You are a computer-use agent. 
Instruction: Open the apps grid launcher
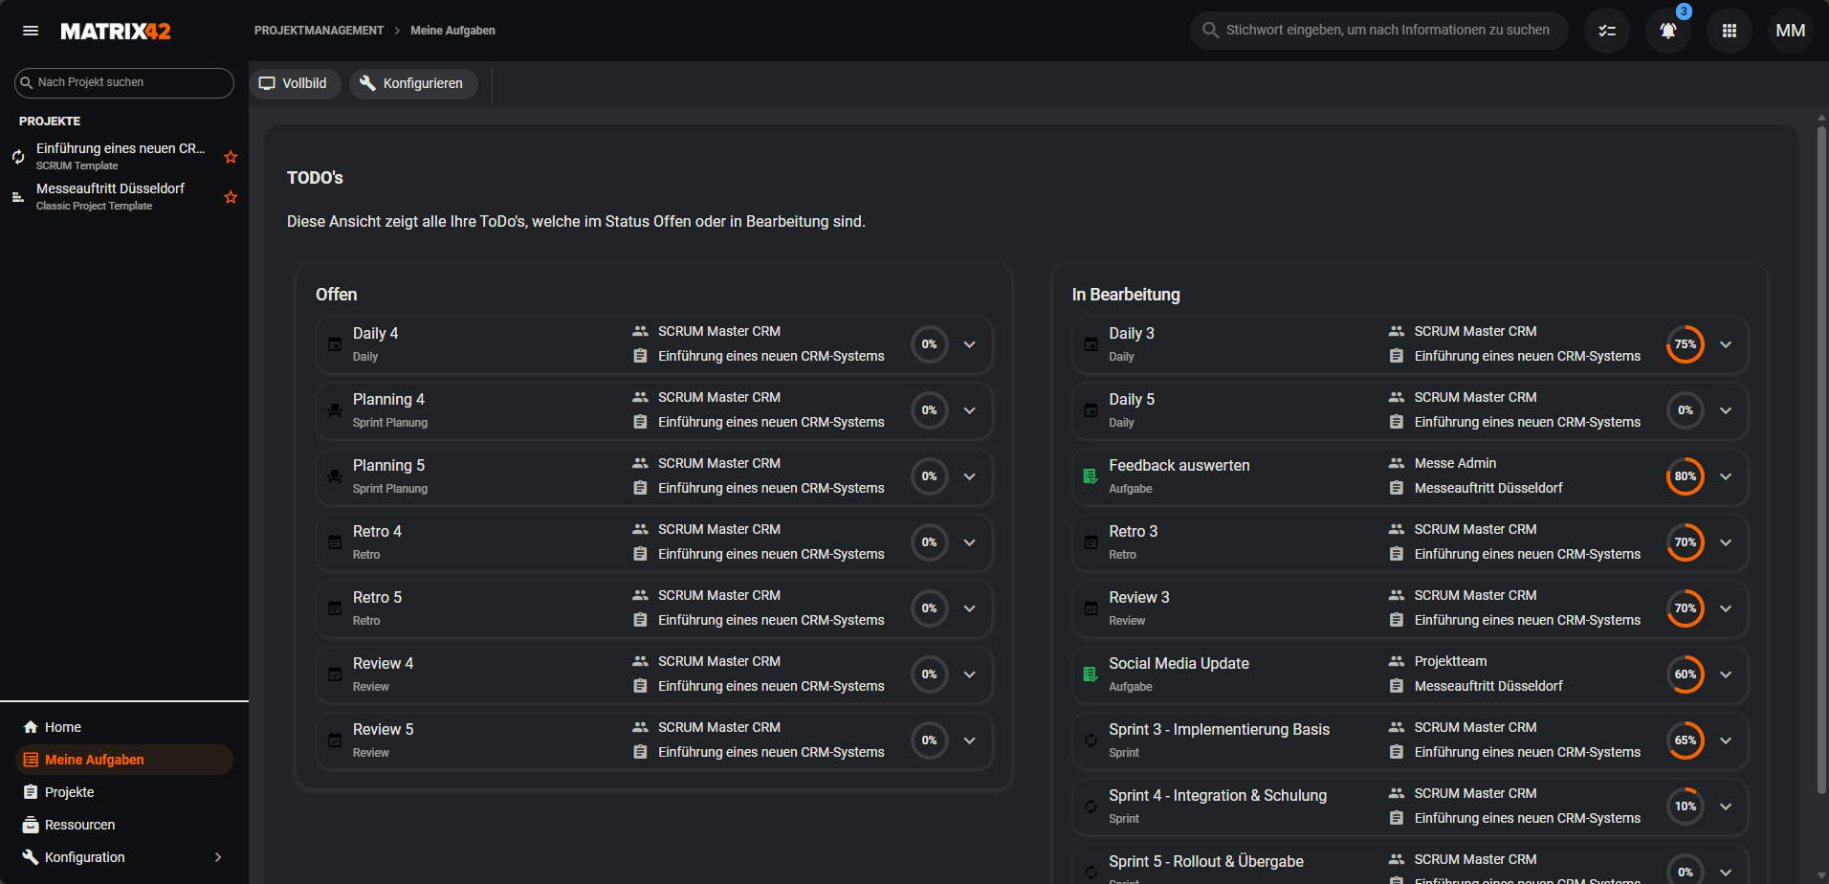(x=1729, y=31)
